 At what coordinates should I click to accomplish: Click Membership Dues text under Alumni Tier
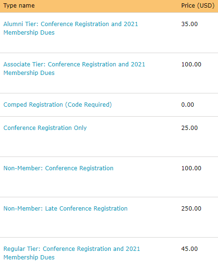[x=29, y=33]
